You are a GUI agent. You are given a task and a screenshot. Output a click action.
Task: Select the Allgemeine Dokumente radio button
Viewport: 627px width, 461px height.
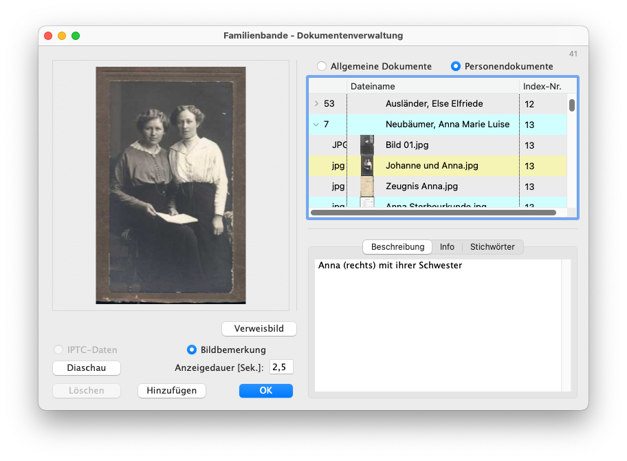[322, 67]
